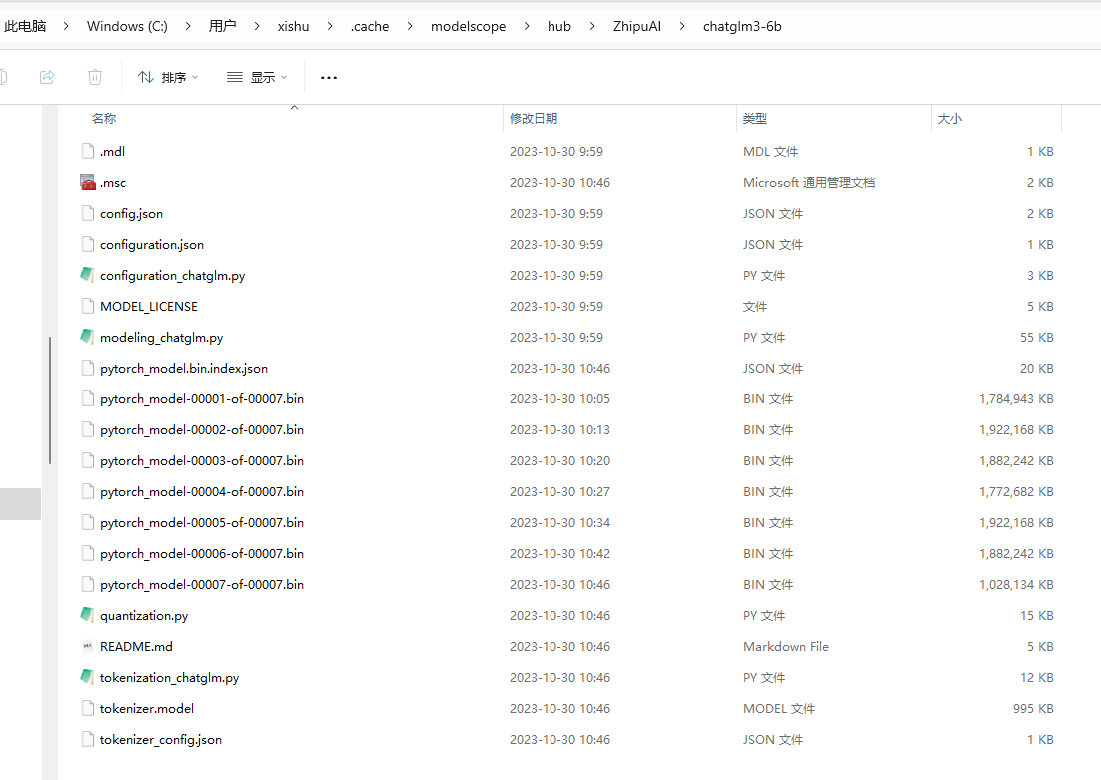Image resolution: width=1101 pixels, height=780 pixels.
Task: Select configuration_chatglm.py Python icon
Action: click(87, 275)
